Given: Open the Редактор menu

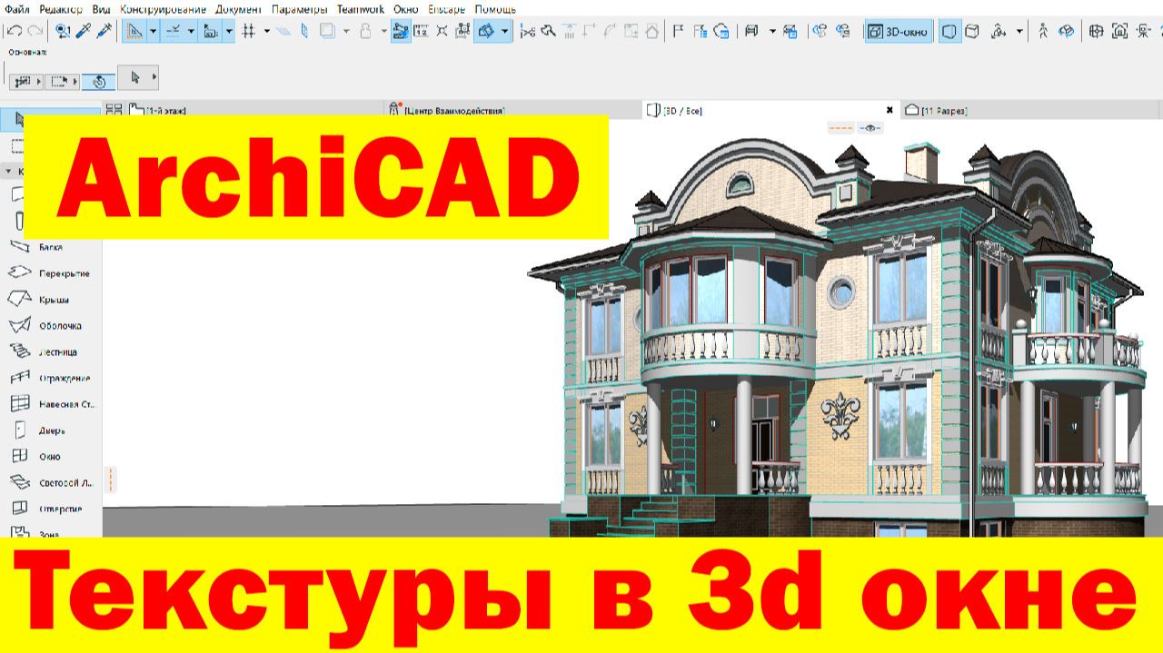Looking at the screenshot, I should click(x=61, y=9).
